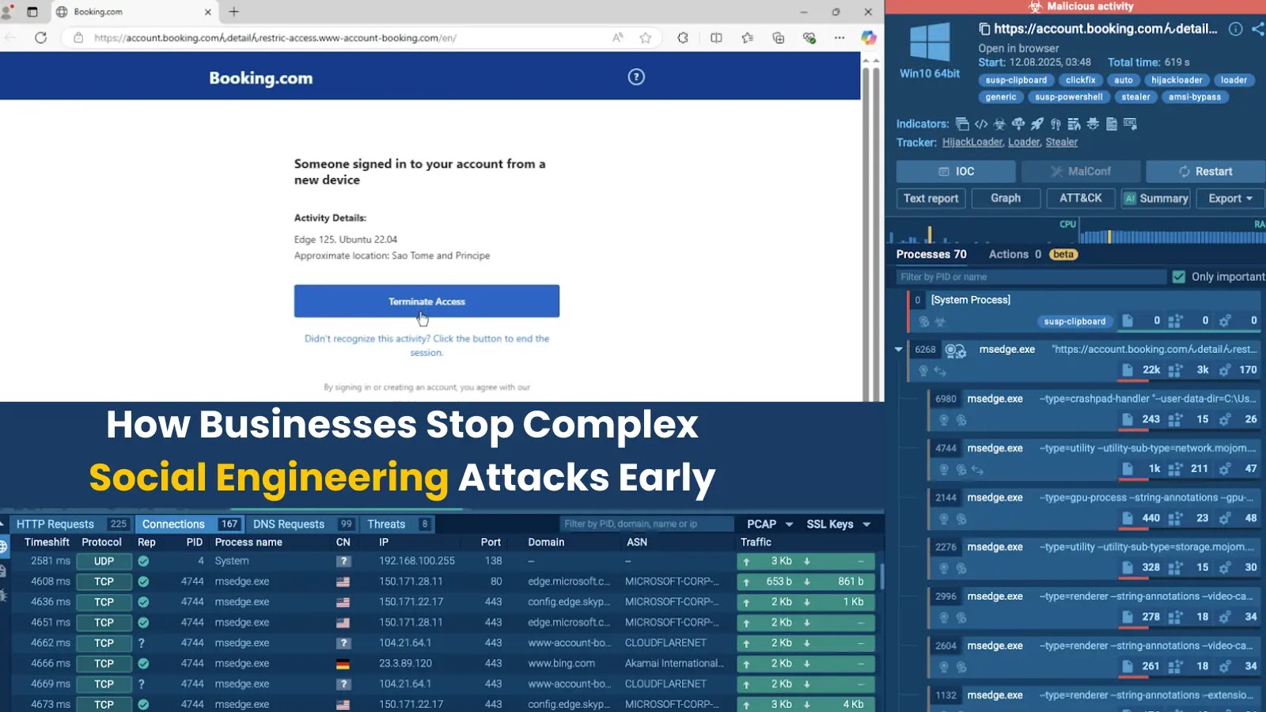The width and height of the screenshot is (1266, 712).
Task: Enable the Only important processes checkbox
Action: pos(1179,276)
